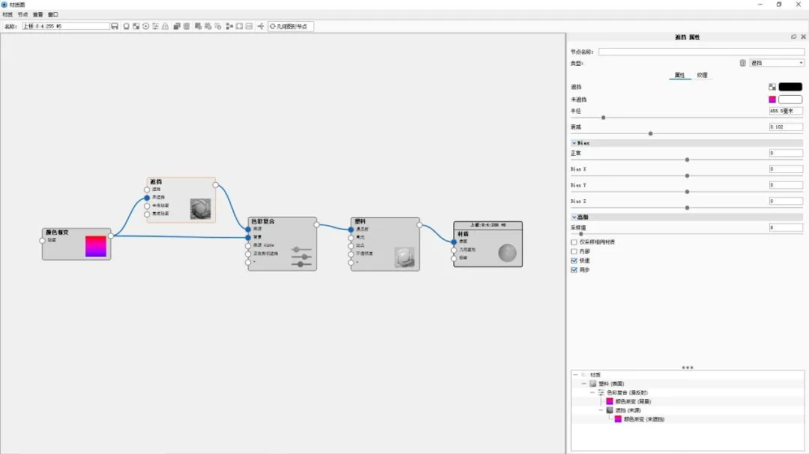Click the preview thumbnail on the 遮挡 node
The width and height of the screenshot is (809, 454).
(x=200, y=208)
